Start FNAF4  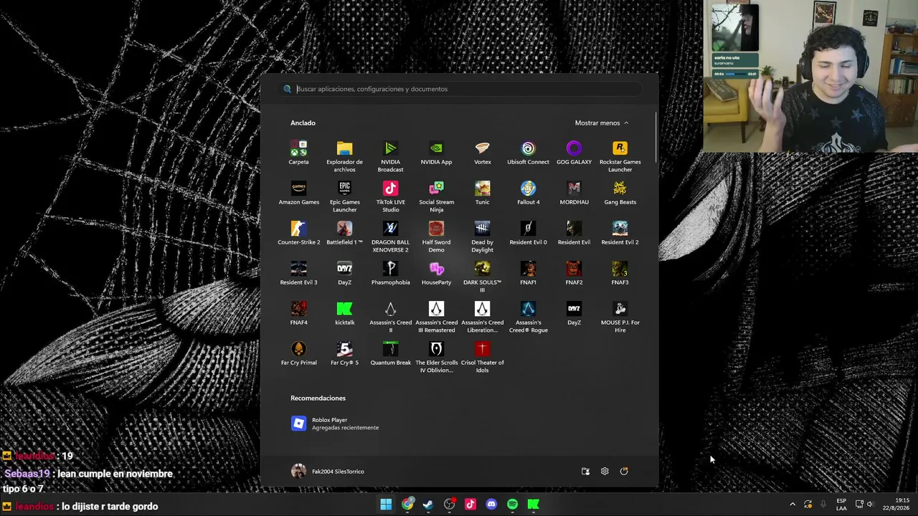(298, 314)
